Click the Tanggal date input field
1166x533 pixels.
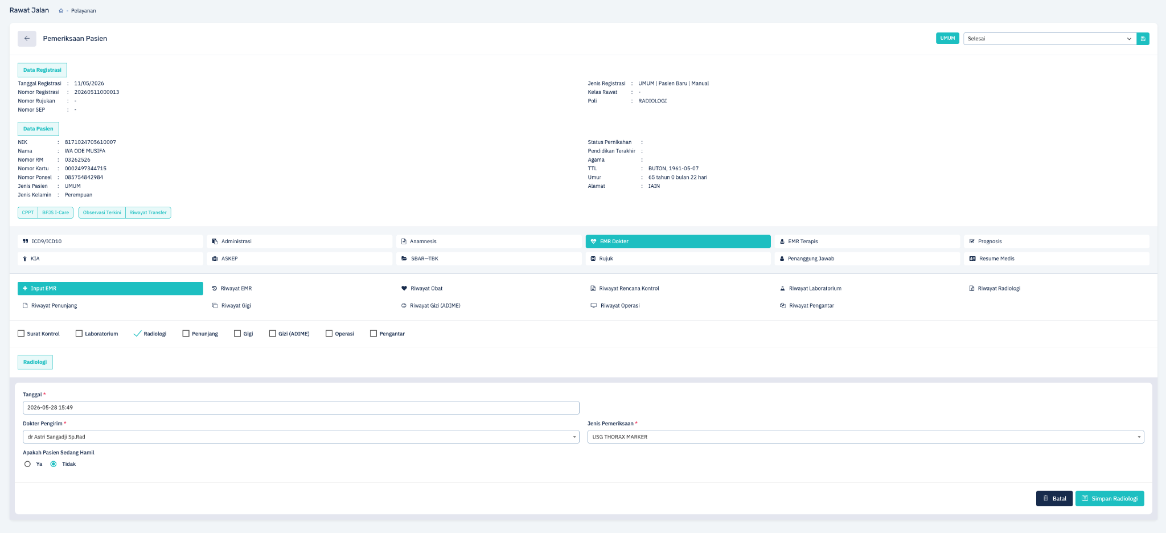click(x=301, y=408)
